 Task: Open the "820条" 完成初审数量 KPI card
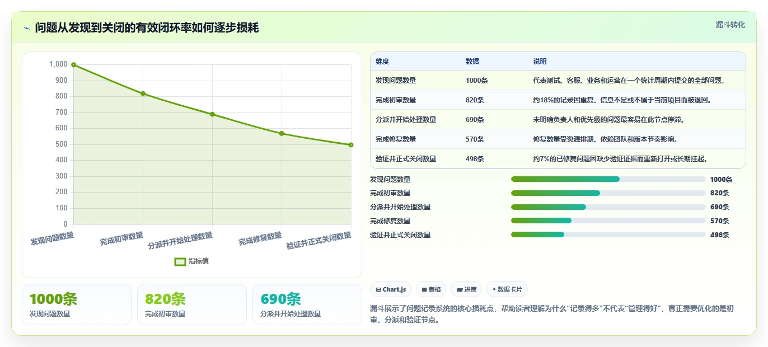click(192, 304)
